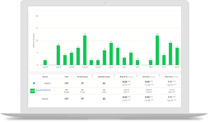Click the sort icon next to Total header
The image size is (210, 122).
(71, 77)
